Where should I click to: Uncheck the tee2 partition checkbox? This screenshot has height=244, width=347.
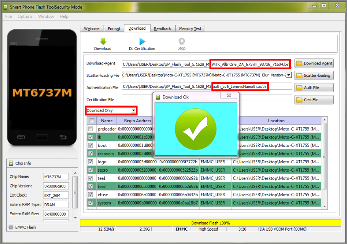coord(91,186)
